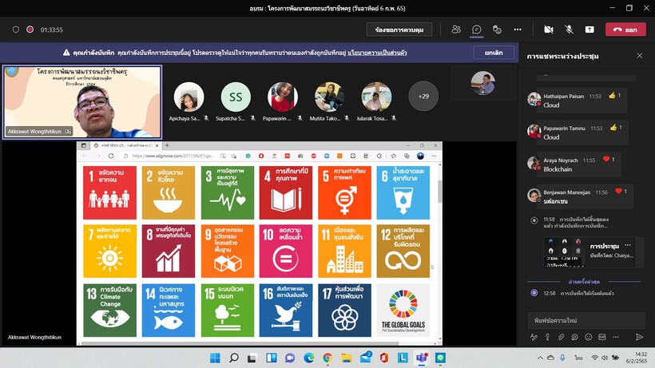Click the Format text icon in compose bar
Screen dimensions: 655x368
pos(534,337)
